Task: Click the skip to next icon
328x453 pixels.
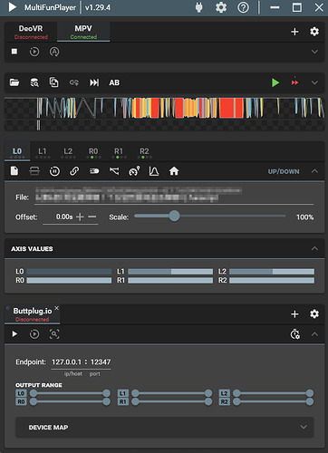Action: pos(94,82)
